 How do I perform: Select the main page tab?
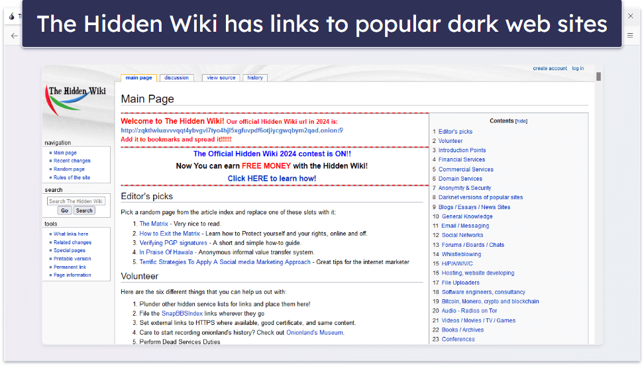pyautogui.click(x=138, y=78)
